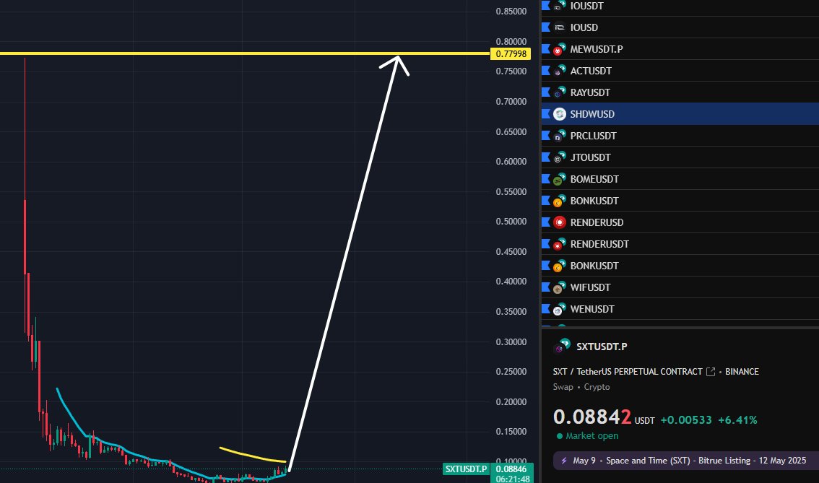Click the Market open status
The image size is (819, 483).
click(x=587, y=436)
